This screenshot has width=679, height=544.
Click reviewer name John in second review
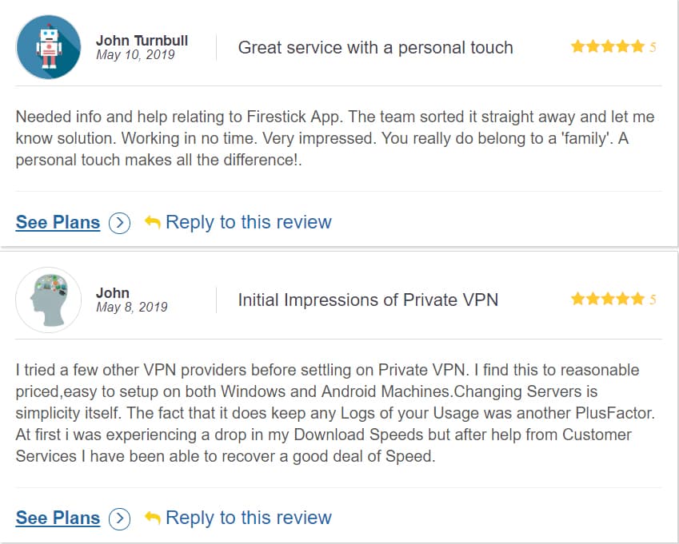point(113,292)
